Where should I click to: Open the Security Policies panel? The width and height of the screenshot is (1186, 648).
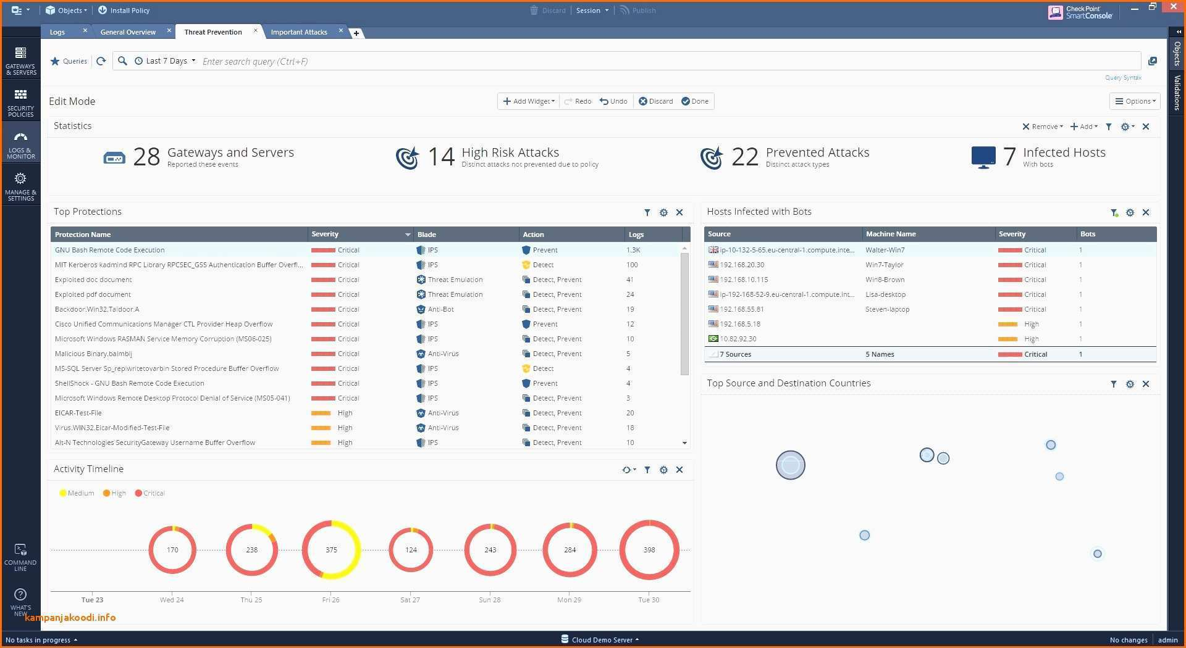(20, 102)
